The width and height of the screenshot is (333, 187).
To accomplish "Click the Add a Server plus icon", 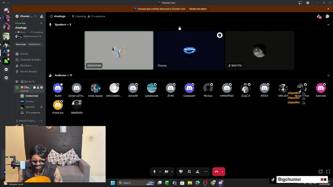I will click(6, 69).
